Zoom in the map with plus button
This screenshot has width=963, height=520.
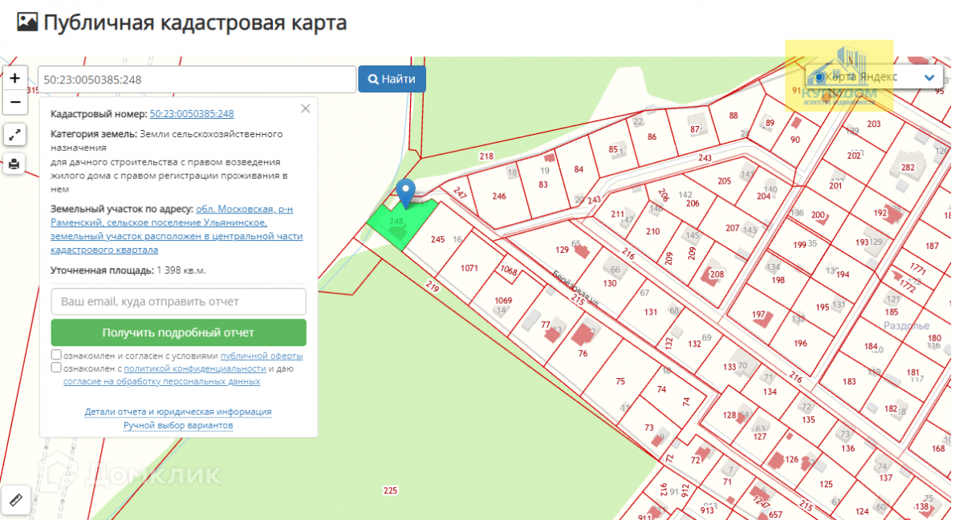[14, 78]
